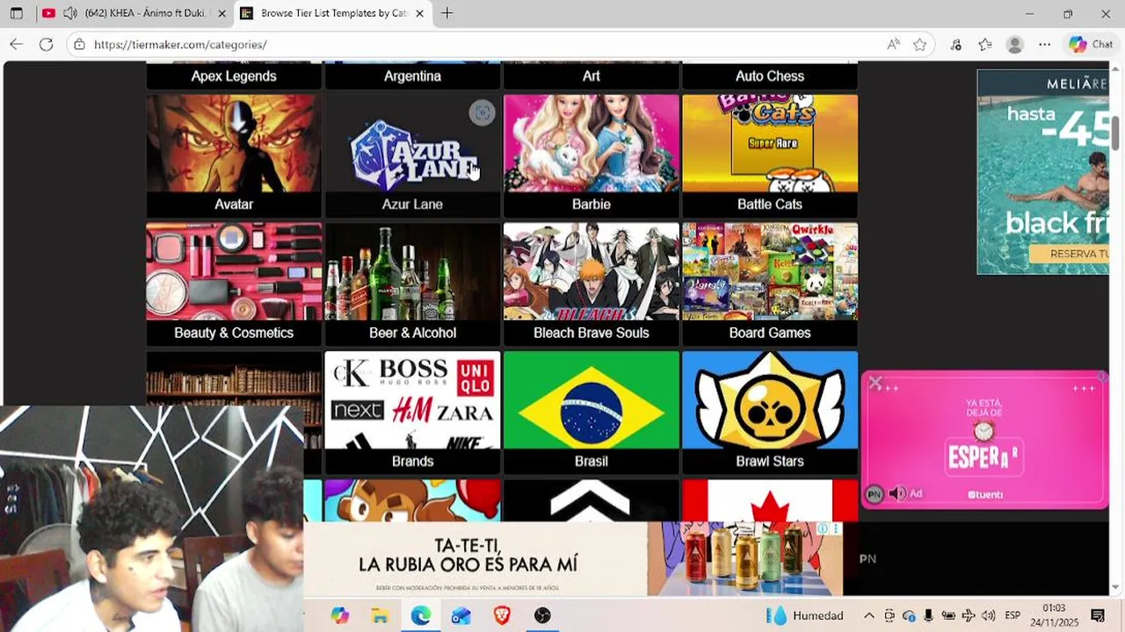This screenshot has height=632, width=1125.
Task: Open Edge settings and more menu
Action: [x=1044, y=44]
